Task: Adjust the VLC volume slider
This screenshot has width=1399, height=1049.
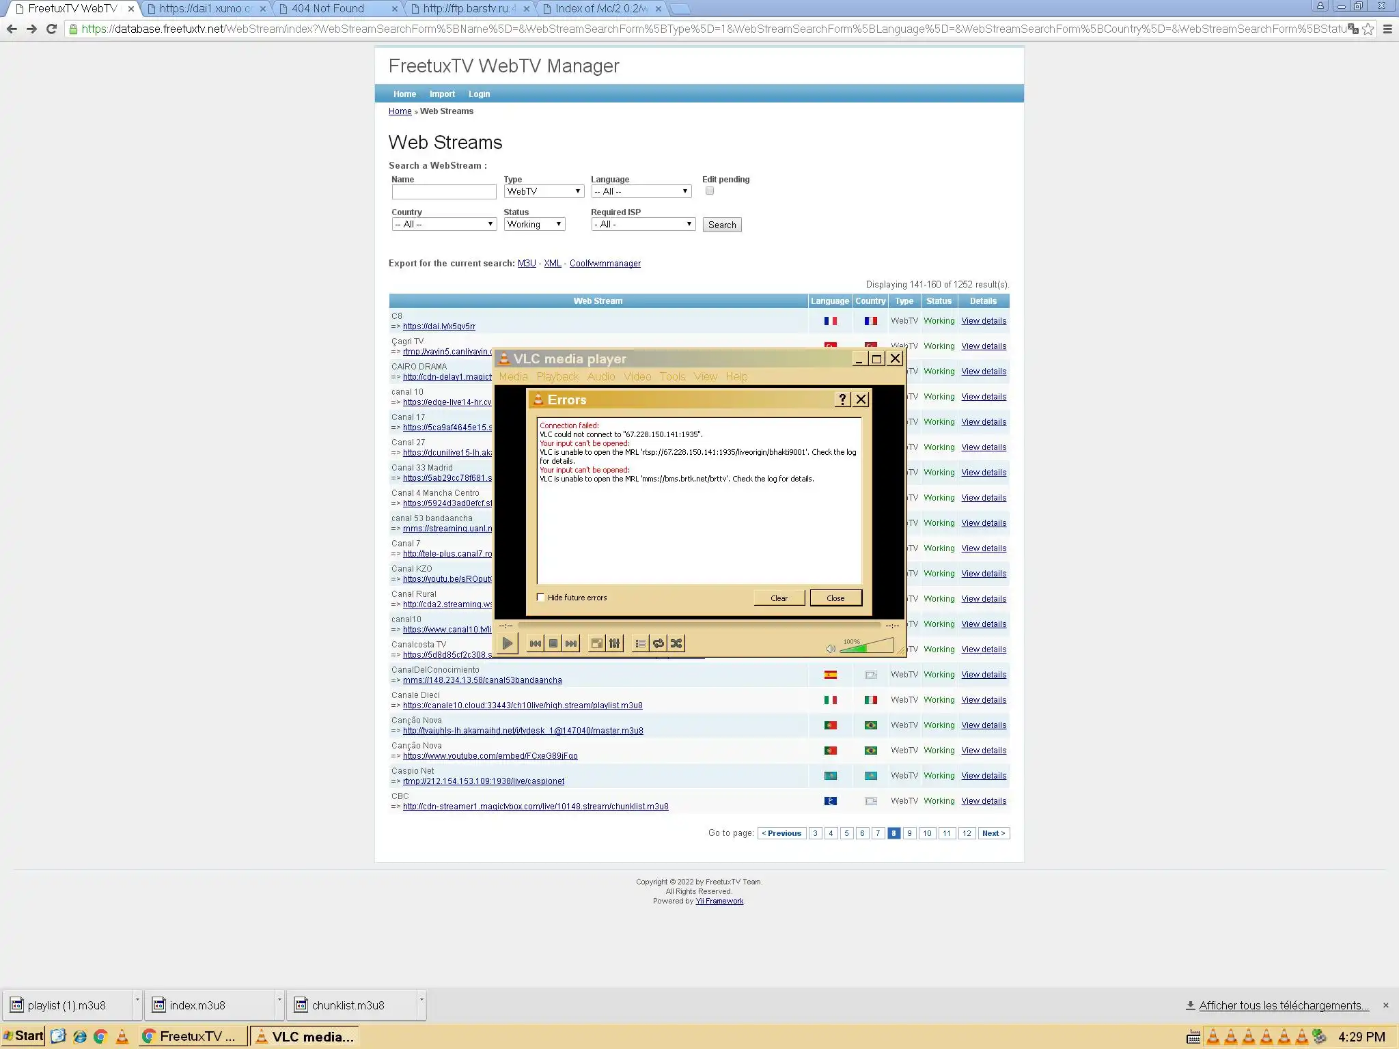Action: coord(868,646)
